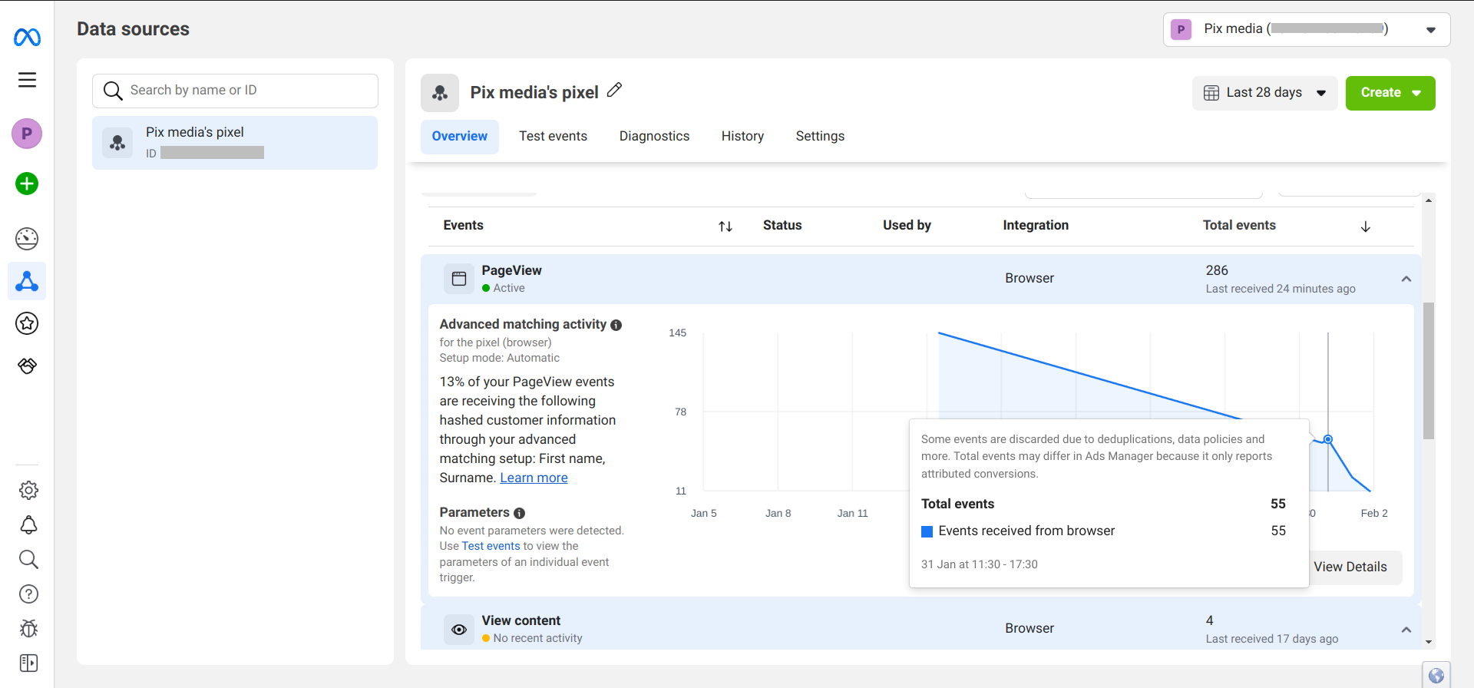Switch to the Diagnostics tab
Viewport: 1474px width, 688px height.
[654, 136]
